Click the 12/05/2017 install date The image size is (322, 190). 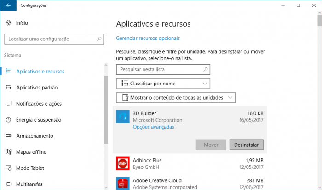coord(251,167)
